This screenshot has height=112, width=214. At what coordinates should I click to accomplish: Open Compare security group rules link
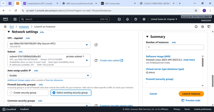(116, 106)
